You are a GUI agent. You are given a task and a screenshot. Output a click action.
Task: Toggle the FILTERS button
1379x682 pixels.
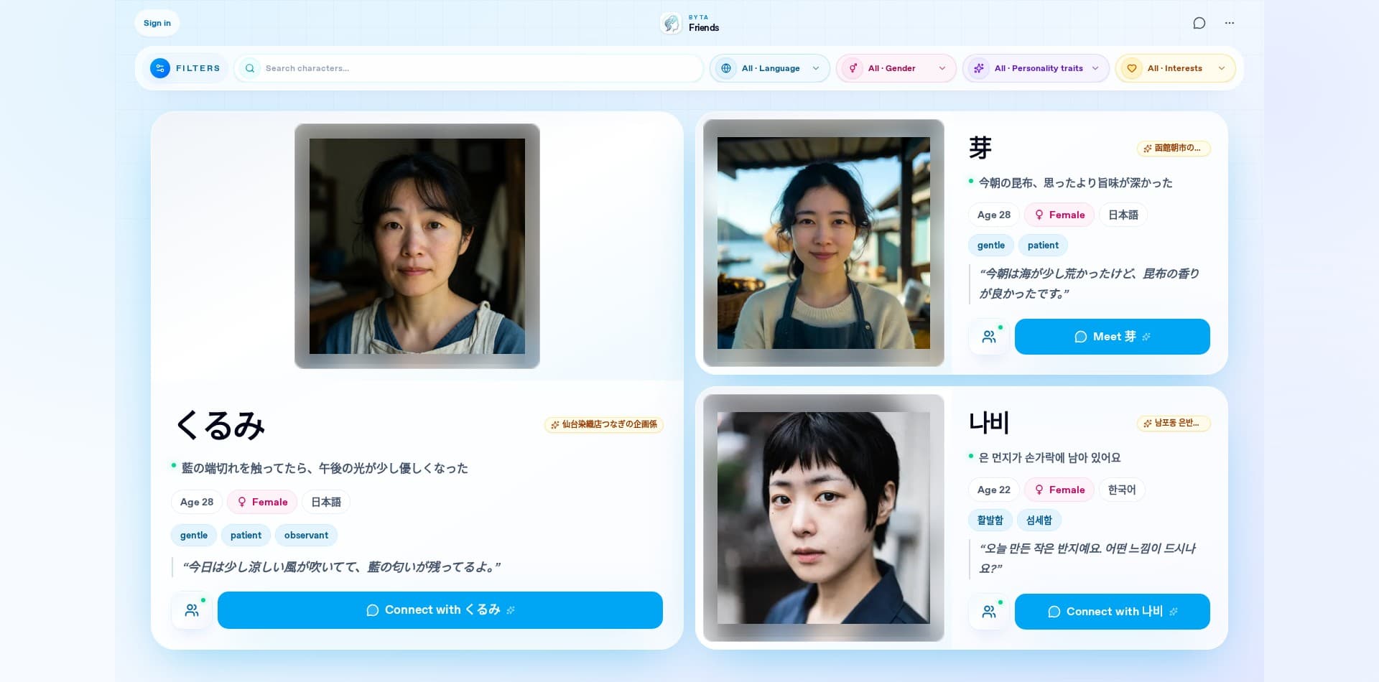point(186,68)
